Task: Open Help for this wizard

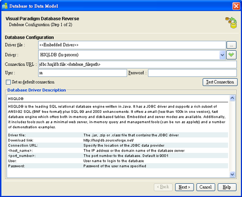Action: (x=227, y=187)
